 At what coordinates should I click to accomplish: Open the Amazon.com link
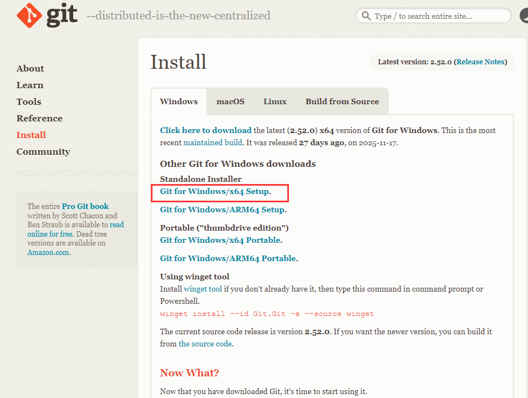(48, 253)
